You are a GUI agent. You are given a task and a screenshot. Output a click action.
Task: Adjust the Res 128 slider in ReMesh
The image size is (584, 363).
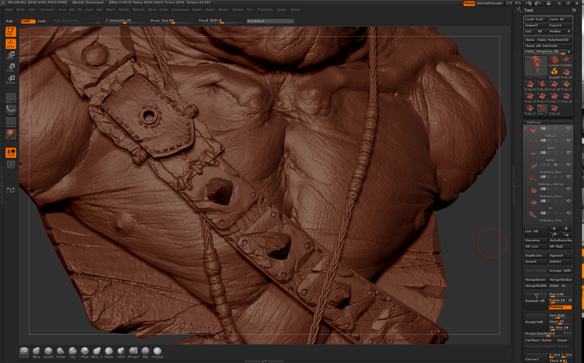pos(560,295)
